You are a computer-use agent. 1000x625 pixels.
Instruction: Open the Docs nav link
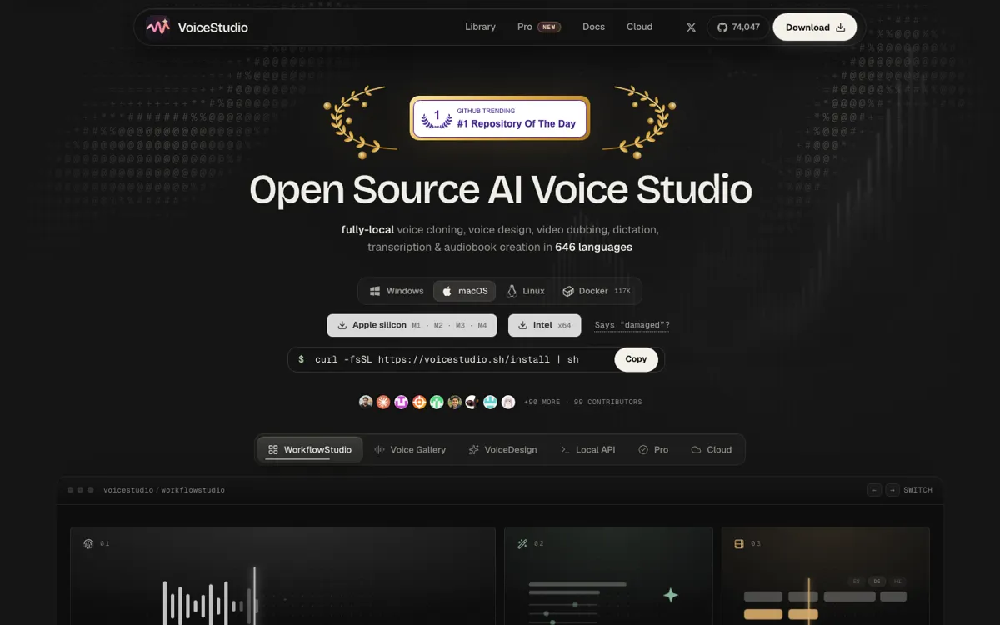point(593,27)
